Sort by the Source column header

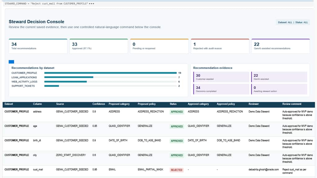click(60, 104)
